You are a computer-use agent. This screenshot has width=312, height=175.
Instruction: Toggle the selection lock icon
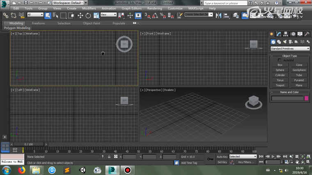coord(109,157)
